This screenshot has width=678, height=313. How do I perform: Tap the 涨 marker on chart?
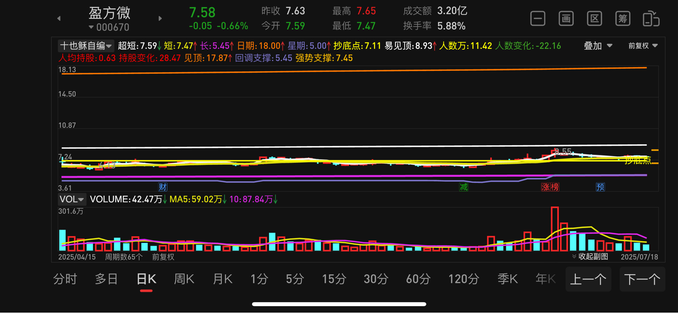click(x=546, y=187)
